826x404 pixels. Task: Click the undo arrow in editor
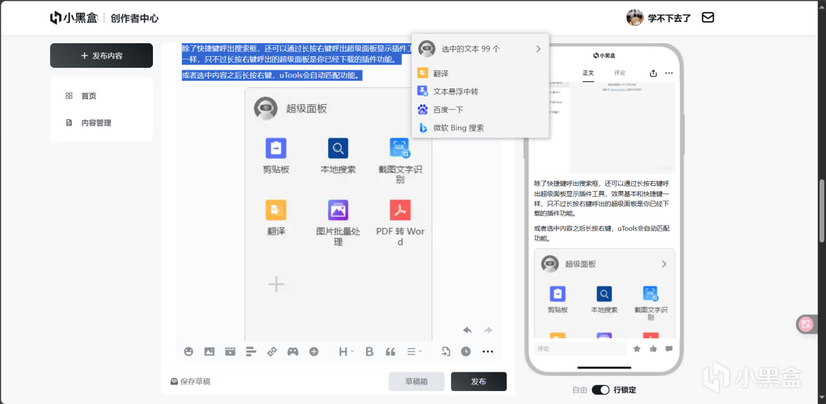467,330
